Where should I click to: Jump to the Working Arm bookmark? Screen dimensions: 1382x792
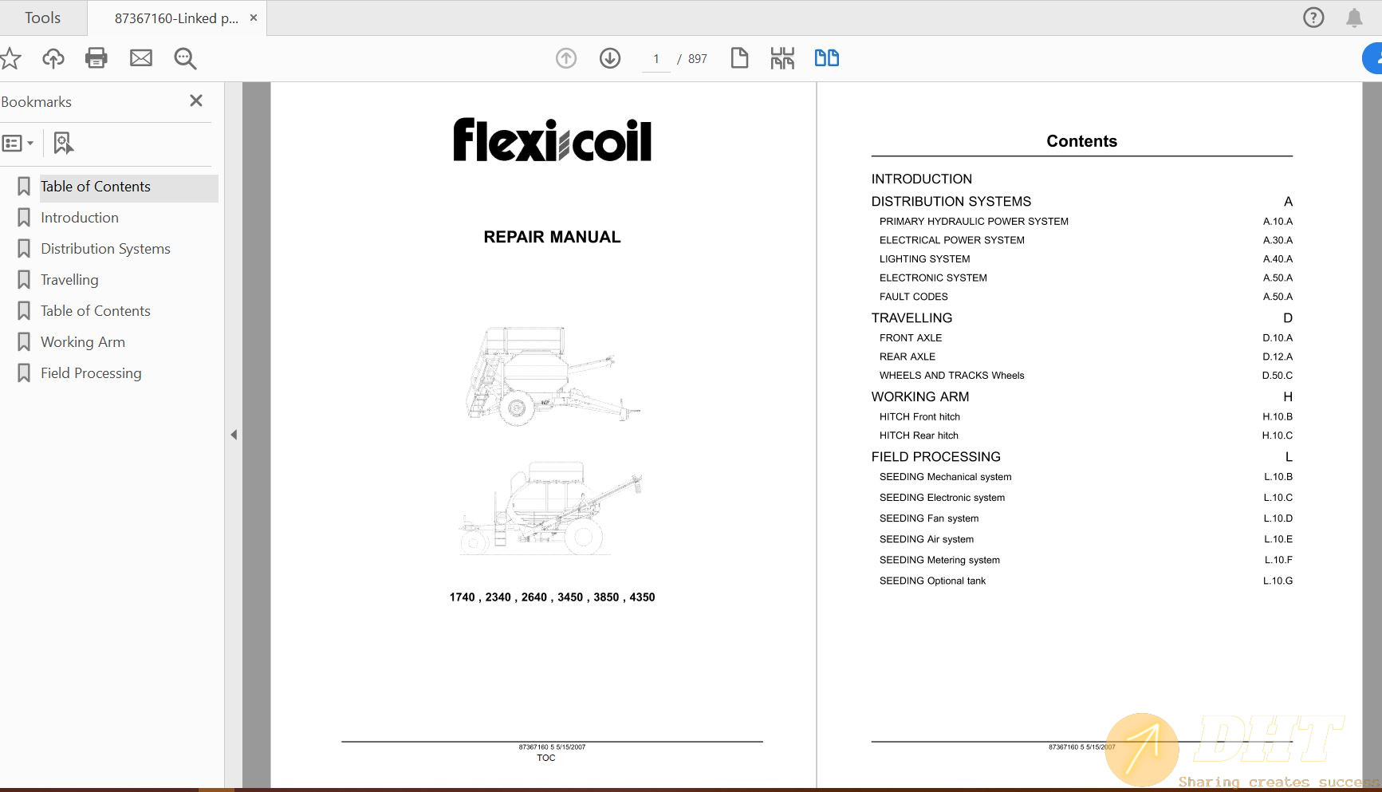[x=82, y=341]
